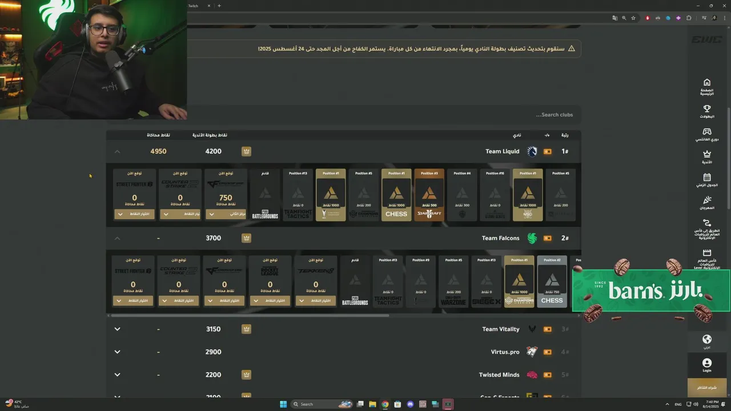Click the ticket icon beside Team Liquid
731x411 pixels.
[x=548, y=151]
